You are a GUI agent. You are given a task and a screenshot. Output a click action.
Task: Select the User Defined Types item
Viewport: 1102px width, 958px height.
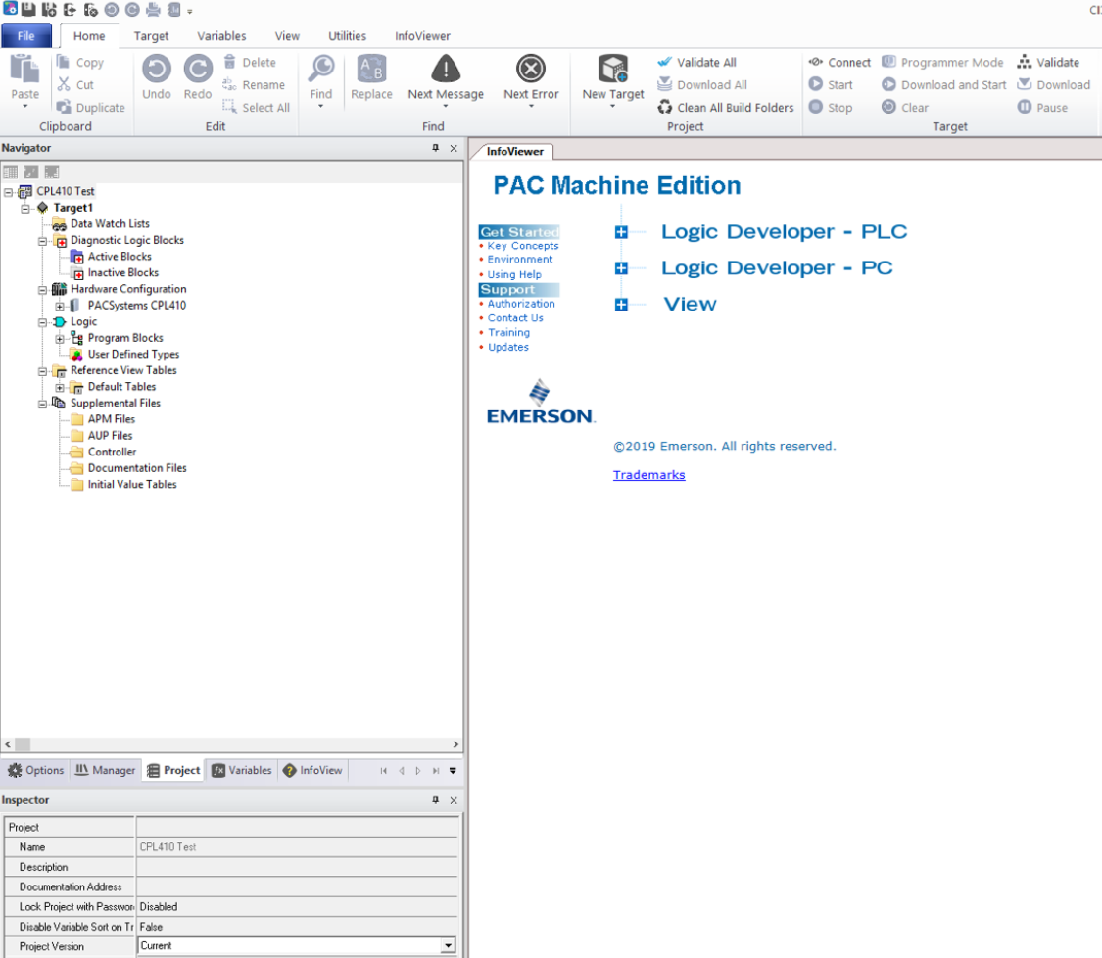pyautogui.click(x=133, y=355)
